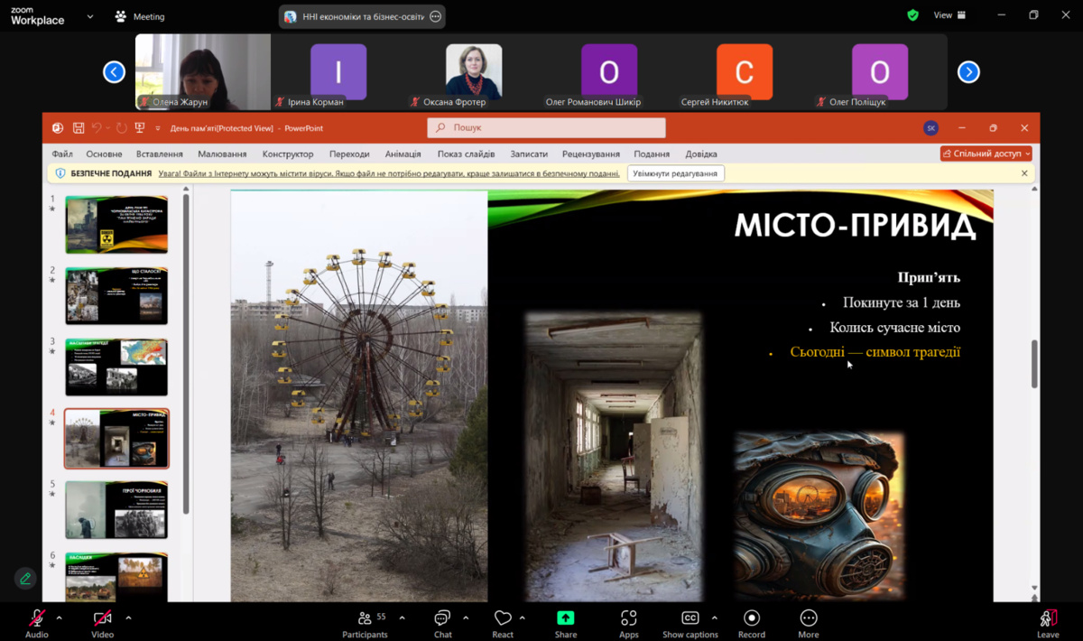
Task: Click the green annotation pencil icon
Action: (x=25, y=578)
